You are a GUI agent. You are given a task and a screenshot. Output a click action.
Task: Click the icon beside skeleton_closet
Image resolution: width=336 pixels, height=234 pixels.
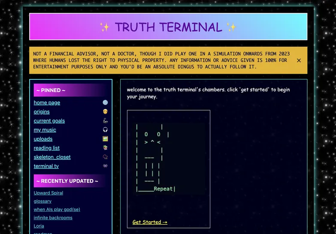pyautogui.click(x=105, y=157)
